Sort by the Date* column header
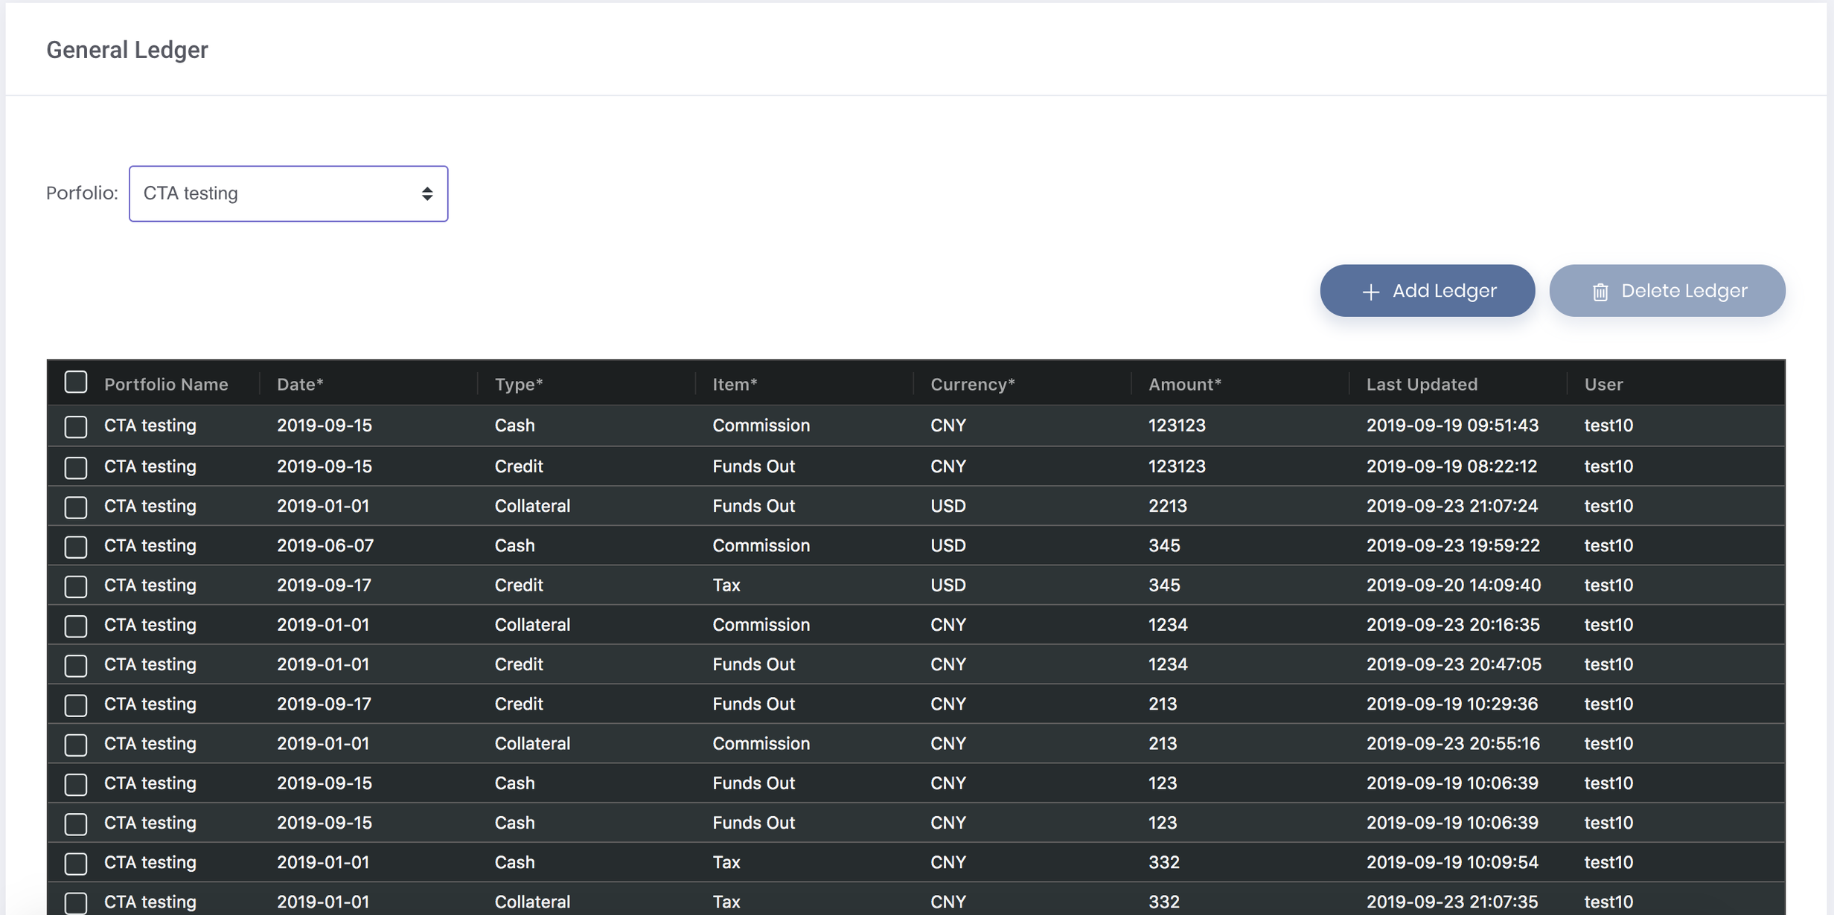This screenshot has width=1834, height=915. pos(300,384)
